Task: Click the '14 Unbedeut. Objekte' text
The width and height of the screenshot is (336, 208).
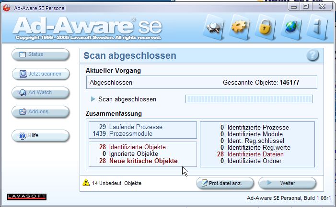Action: click(x=117, y=183)
